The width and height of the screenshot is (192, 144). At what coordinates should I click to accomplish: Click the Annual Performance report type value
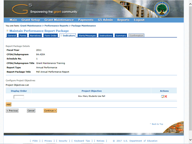coord(46,67)
